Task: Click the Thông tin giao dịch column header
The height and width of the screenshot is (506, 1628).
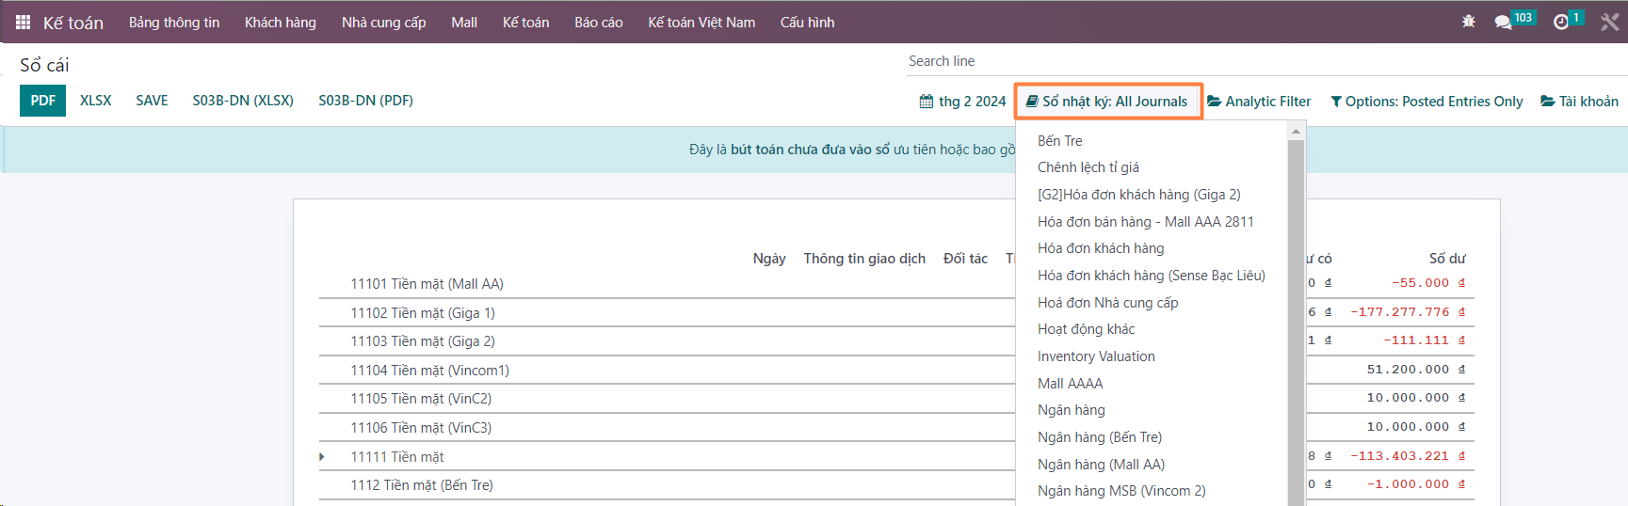Action: click(864, 259)
